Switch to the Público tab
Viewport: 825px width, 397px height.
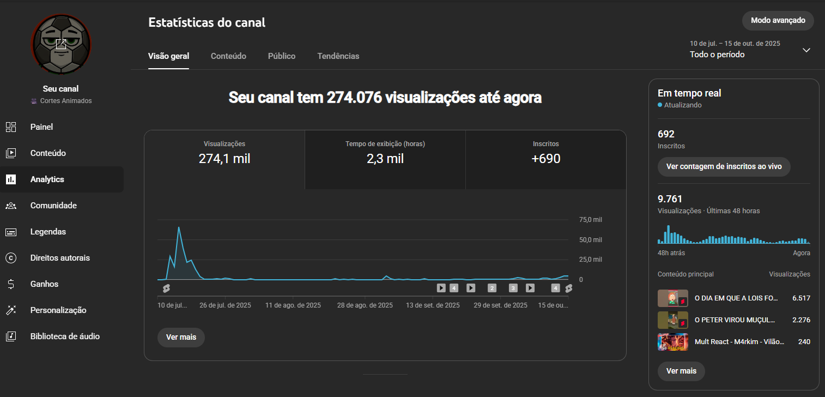[x=282, y=56]
